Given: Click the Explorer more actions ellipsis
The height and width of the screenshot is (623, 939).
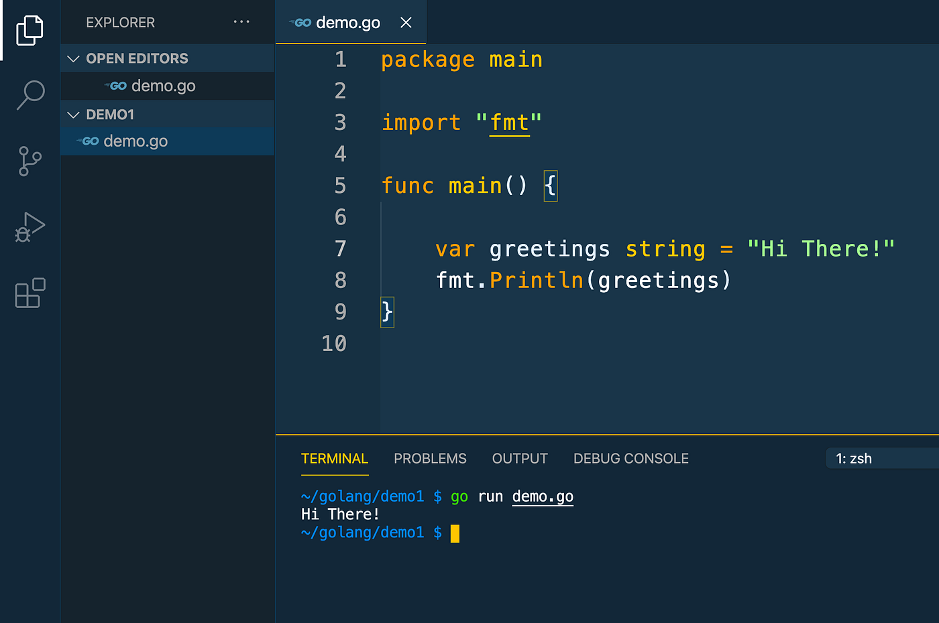Looking at the screenshot, I should coord(241,22).
